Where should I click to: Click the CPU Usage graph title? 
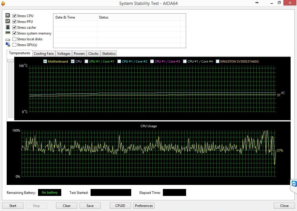[149, 126]
